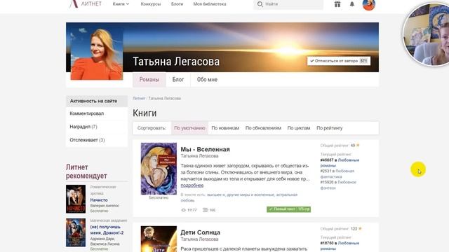Screen dimensions: 449x252
Task: Expand the Книги dropdown menu
Action: (121, 4)
